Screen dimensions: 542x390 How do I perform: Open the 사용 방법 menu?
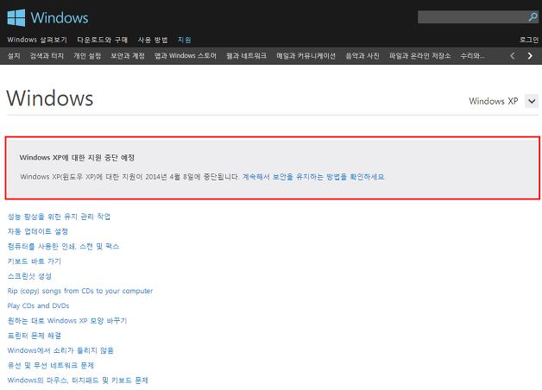(x=153, y=40)
